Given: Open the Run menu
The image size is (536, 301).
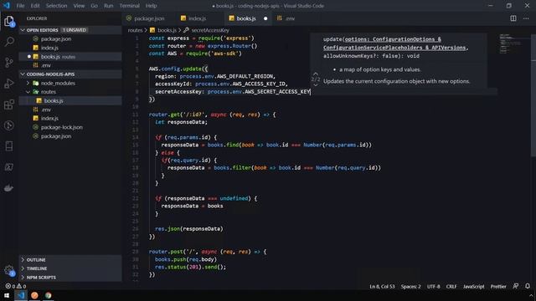Looking at the screenshot, I should 109,6.
